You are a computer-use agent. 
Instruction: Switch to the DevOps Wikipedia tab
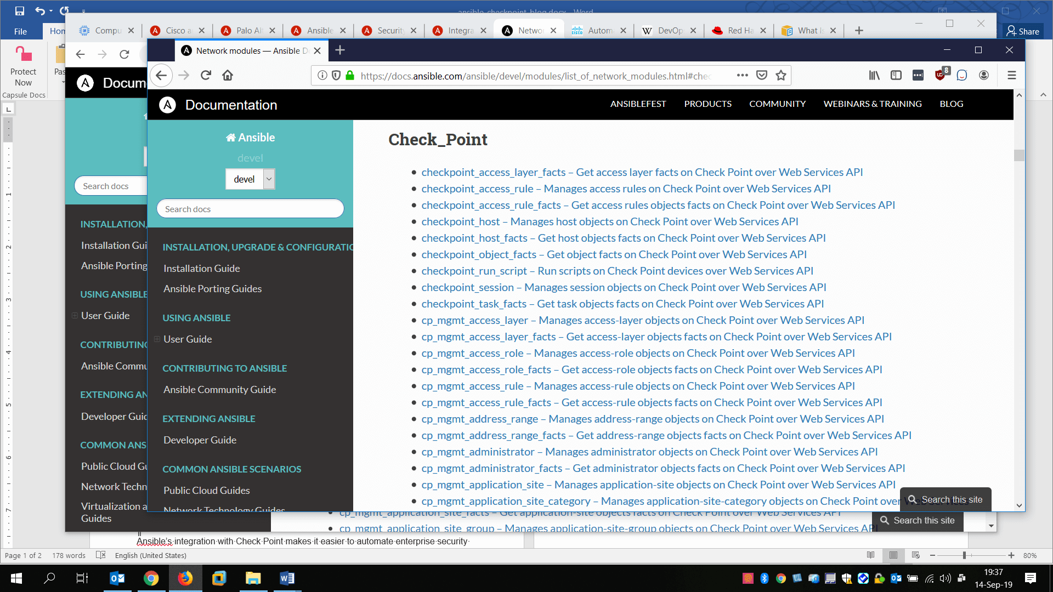point(670,31)
